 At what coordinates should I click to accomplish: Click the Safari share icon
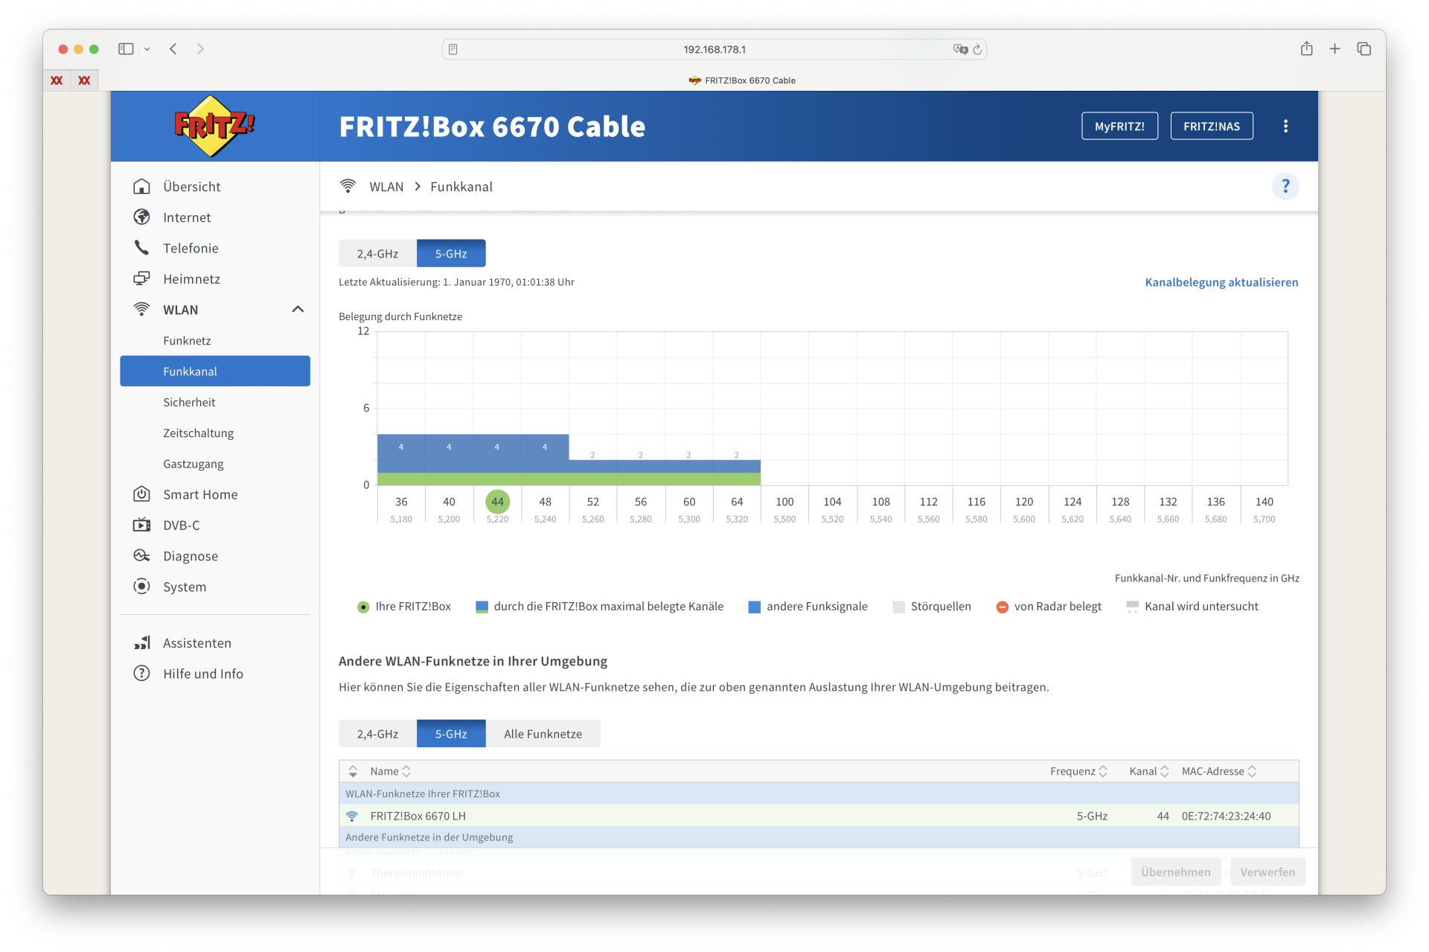pos(1306,48)
